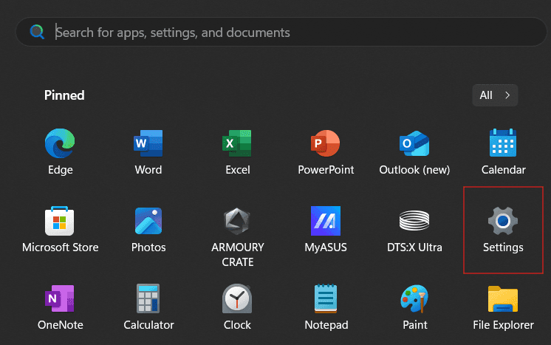Launch the Word app
The width and height of the screenshot is (551, 345).
coord(148,151)
